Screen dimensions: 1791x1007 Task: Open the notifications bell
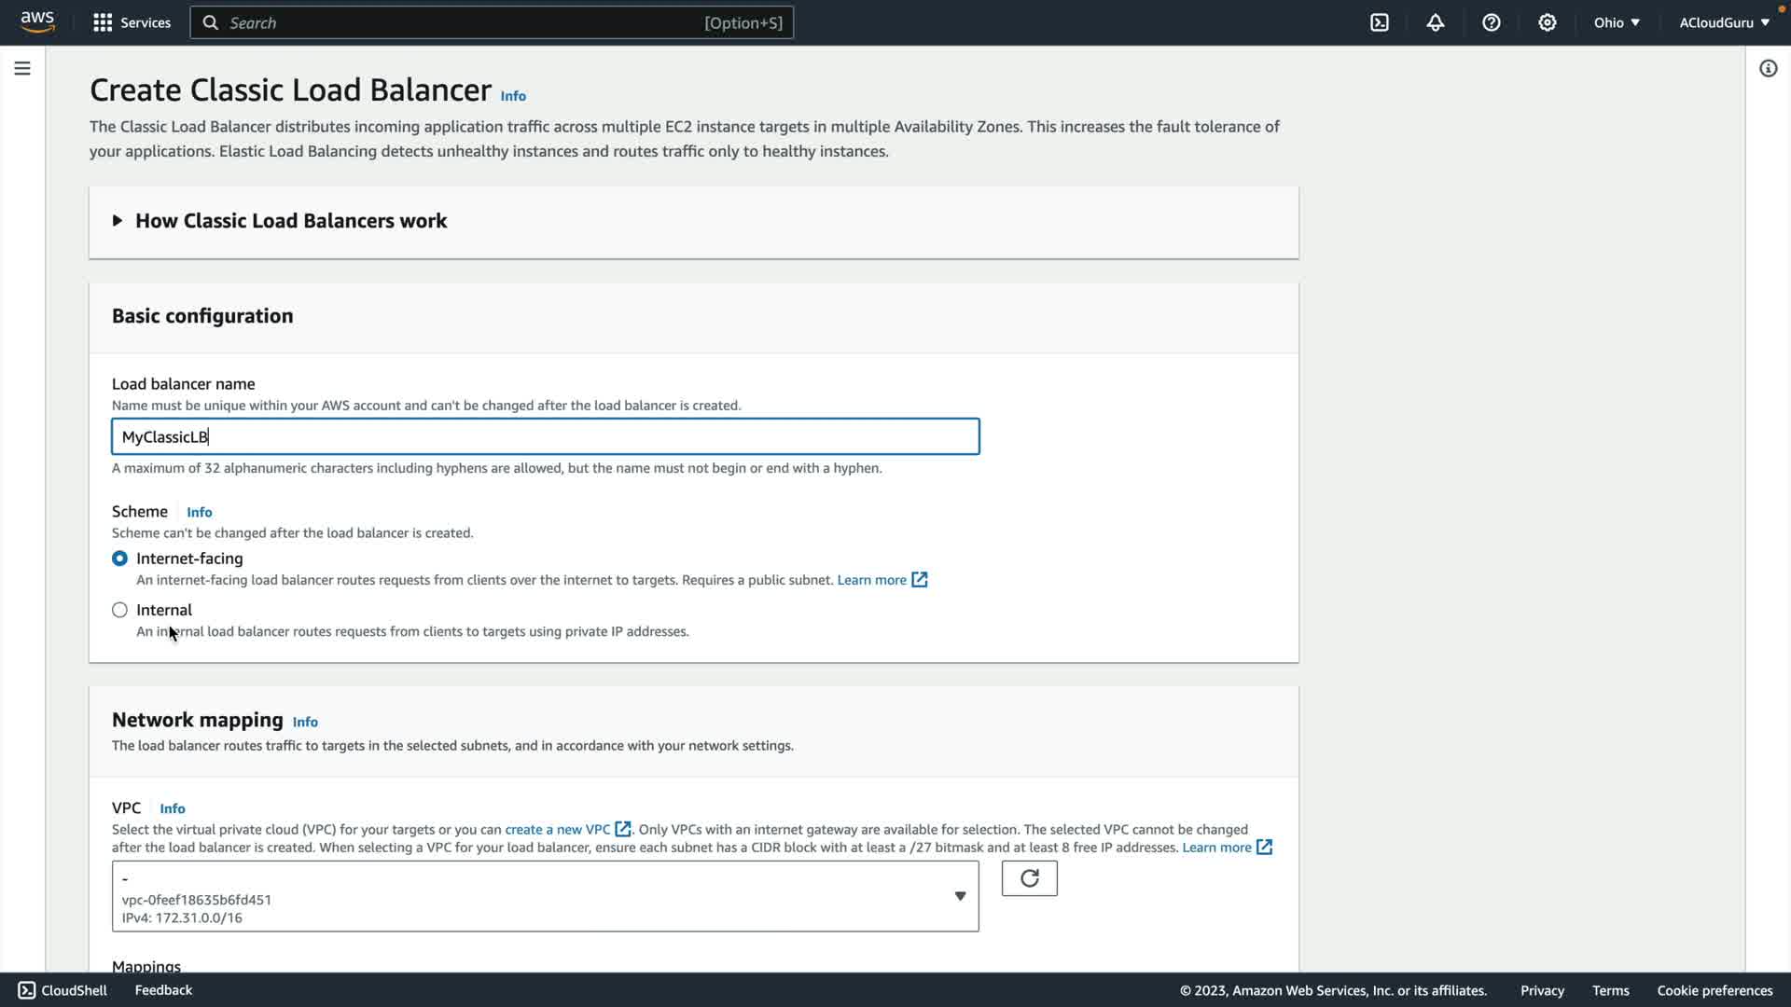click(1436, 22)
